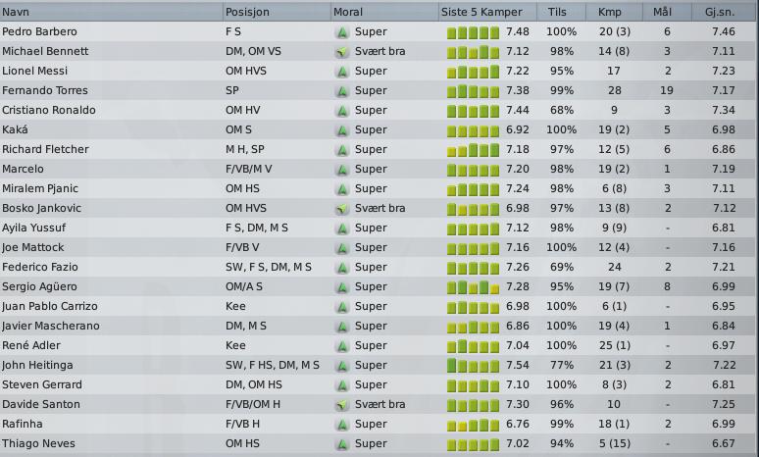
Task: Click Fernando Torres' goals value 19
Action: (x=667, y=90)
